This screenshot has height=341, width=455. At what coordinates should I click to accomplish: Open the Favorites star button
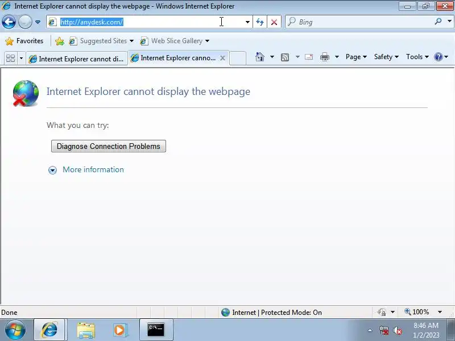click(24, 41)
